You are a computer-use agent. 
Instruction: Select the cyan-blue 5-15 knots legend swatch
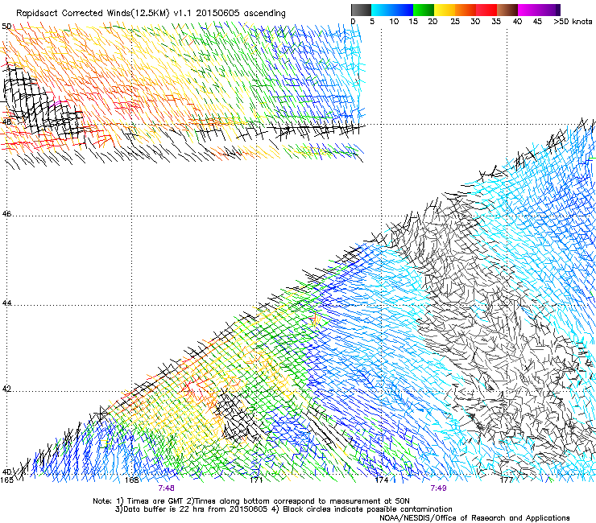(x=392, y=10)
